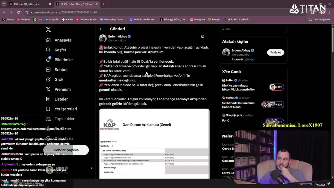Open Multi TV - 9 haber bookmark

(237, 20)
